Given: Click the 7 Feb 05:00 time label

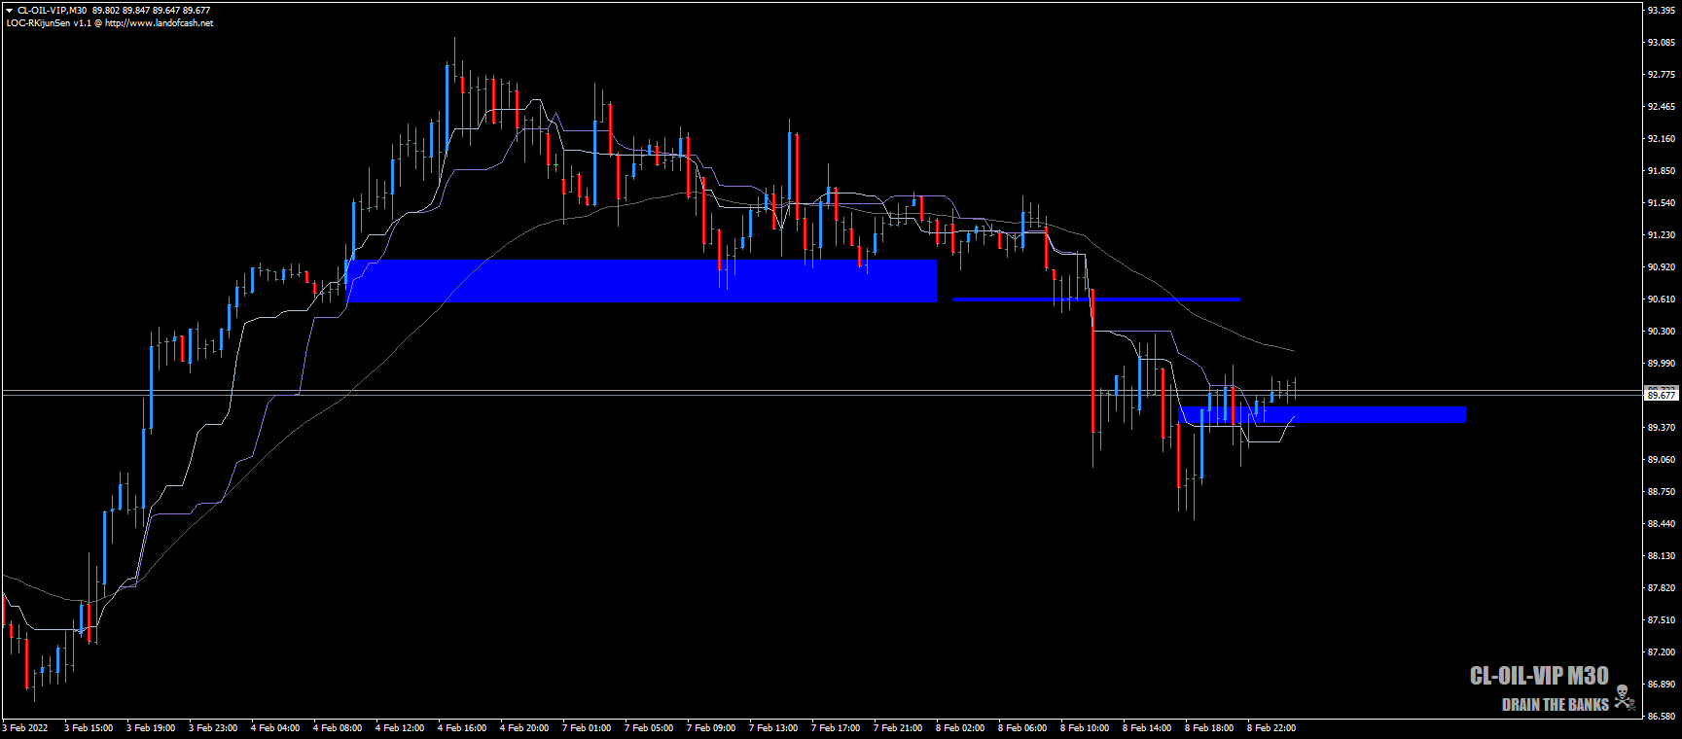Looking at the screenshot, I should pos(649,728).
